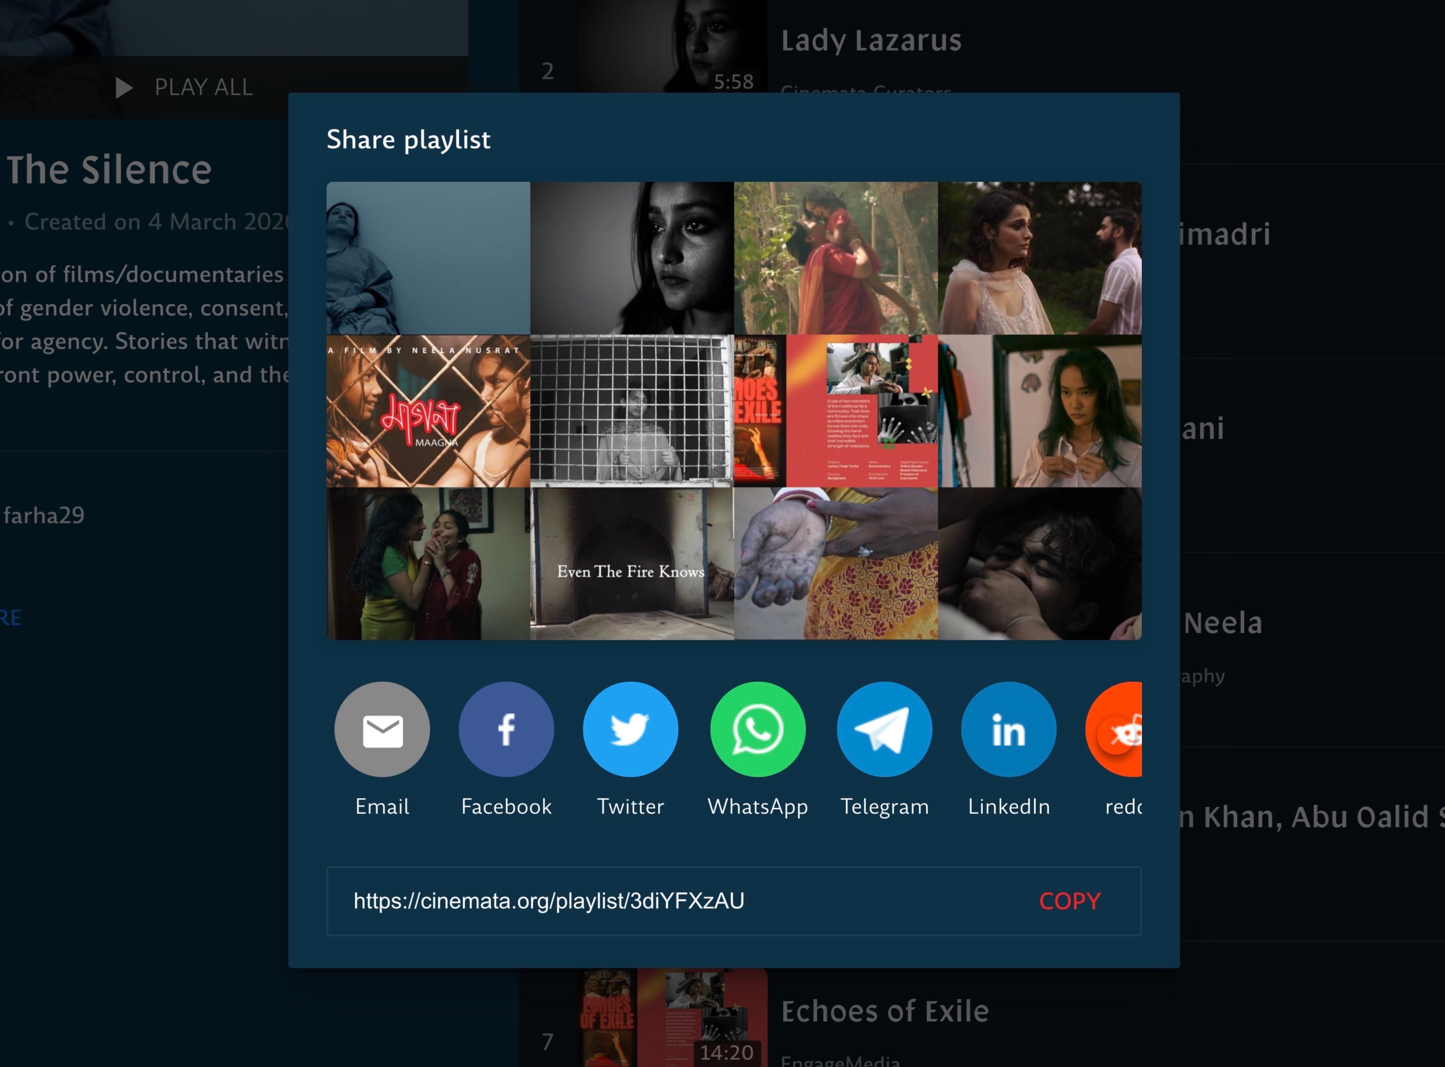Click COPY to copy playlist link
Viewport: 1445px width, 1067px height.
coord(1069,901)
